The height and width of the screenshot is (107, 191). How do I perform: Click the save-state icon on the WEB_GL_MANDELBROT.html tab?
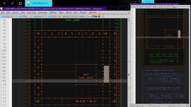[49, 16]
